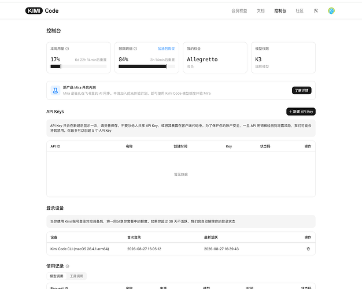Open the user avatar menu
This screenshot has height=289, width=362.
click(331, 10)
